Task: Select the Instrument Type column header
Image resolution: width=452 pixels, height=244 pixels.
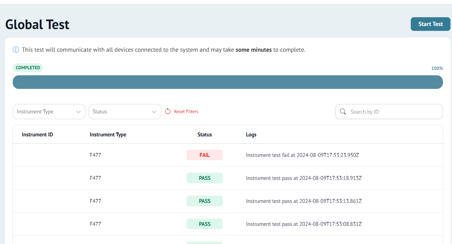Action: pos(108,135)
